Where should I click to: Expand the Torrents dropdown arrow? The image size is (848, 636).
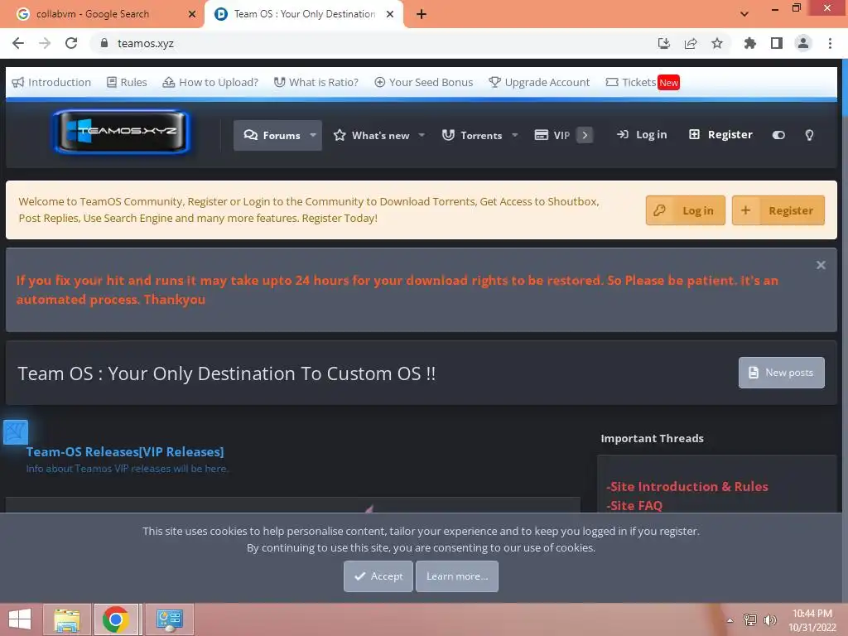(515, 135)
